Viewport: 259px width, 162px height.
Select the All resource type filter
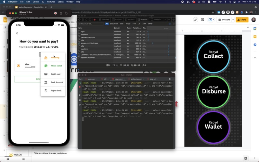[107, 24]
